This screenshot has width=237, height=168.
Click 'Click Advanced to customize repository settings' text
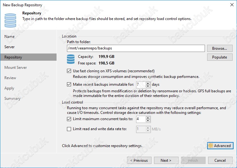point(102,146)
